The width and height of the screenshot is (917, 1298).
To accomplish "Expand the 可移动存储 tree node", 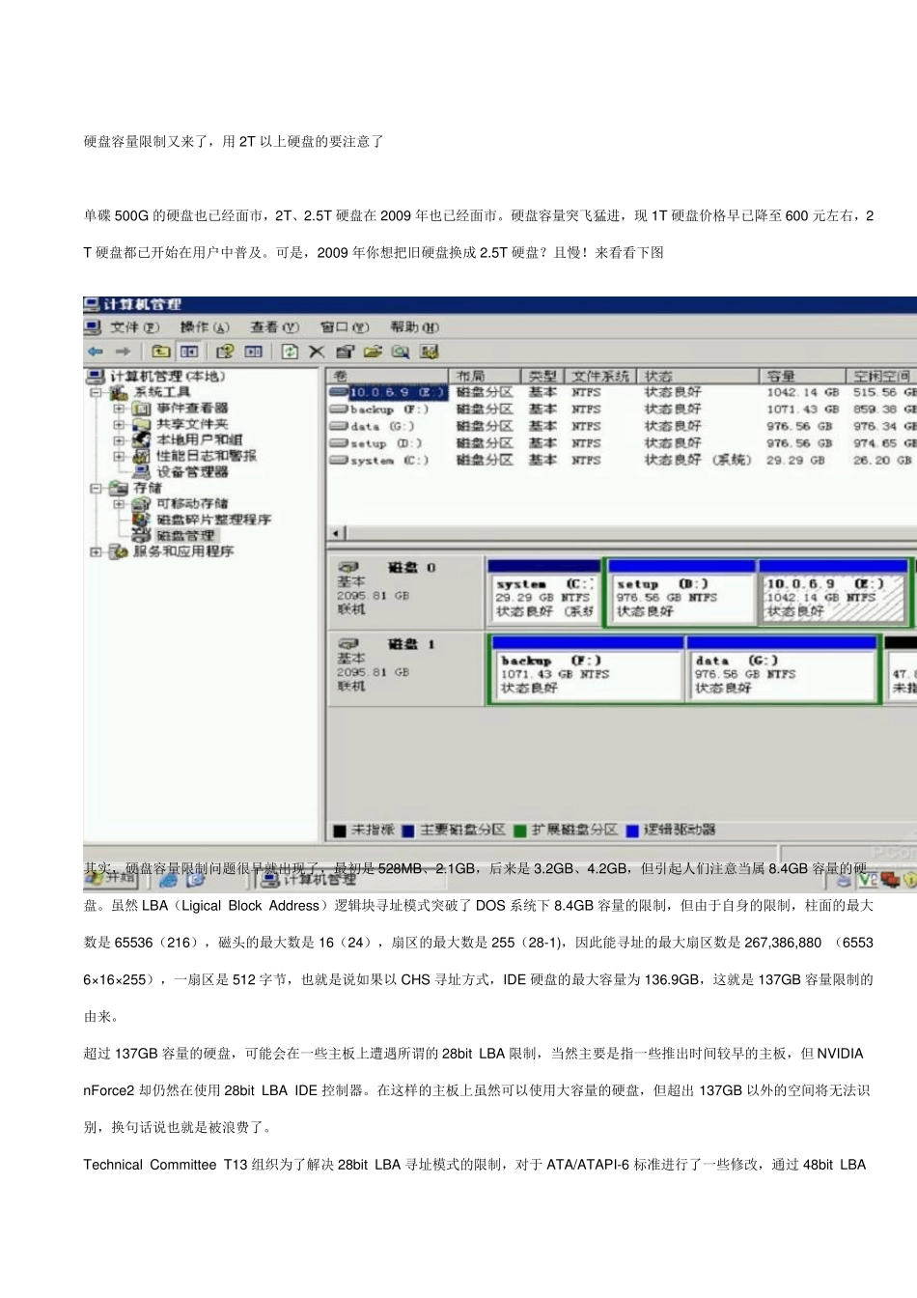I will [119, 503].
